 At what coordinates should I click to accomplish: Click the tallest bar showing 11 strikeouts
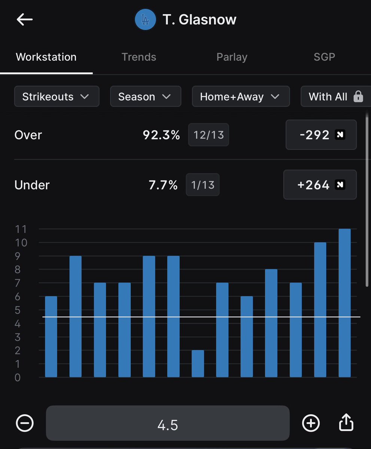345,303
